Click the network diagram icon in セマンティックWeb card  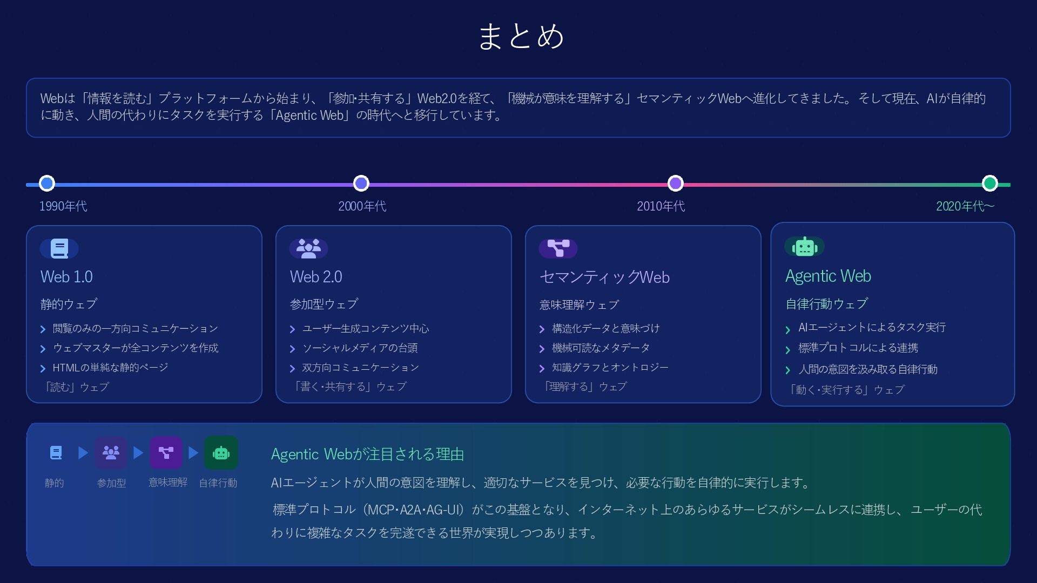pyautogui.click(x=558, y=248)
